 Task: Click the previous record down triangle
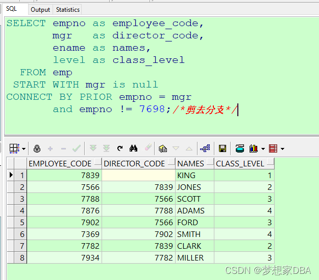(176, 148)
